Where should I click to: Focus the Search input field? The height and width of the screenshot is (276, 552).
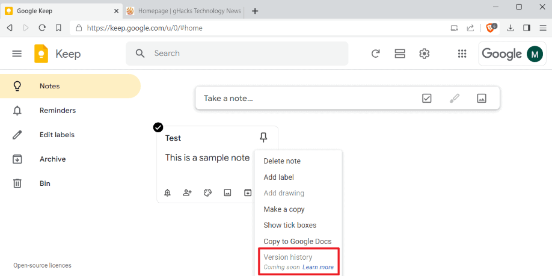tap(237, 54)
